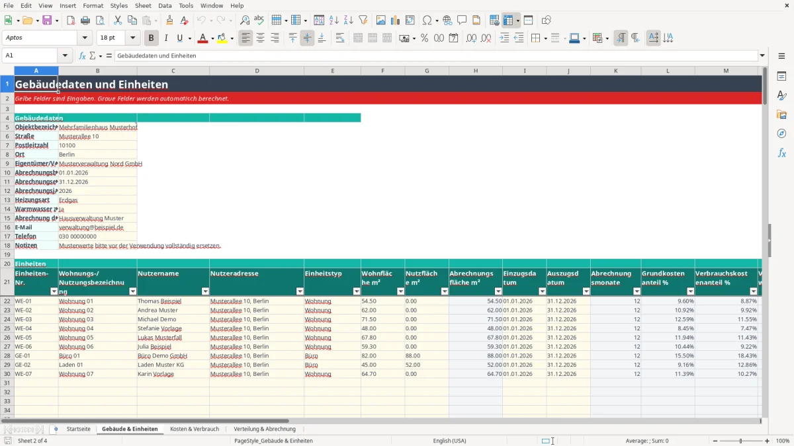Click the Draw Shapes icon
The width and height of the screenshot is (794, 446).
(x=546, y=20)
